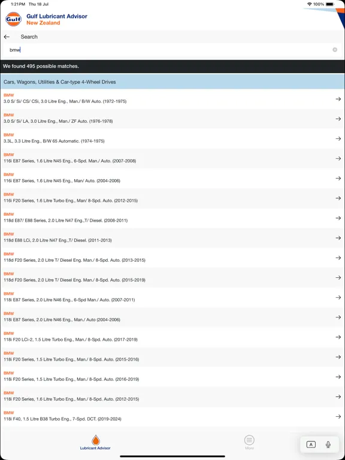Image resolution: width=345 pixels, height=460 pixels.
Task: Select 116i E87 Series Man/ Auto. (2004-2006)
Action: pos(172,178)
